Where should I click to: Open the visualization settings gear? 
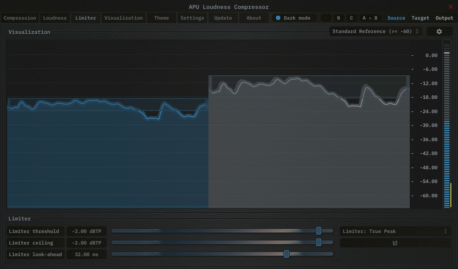tap(439, 31)
